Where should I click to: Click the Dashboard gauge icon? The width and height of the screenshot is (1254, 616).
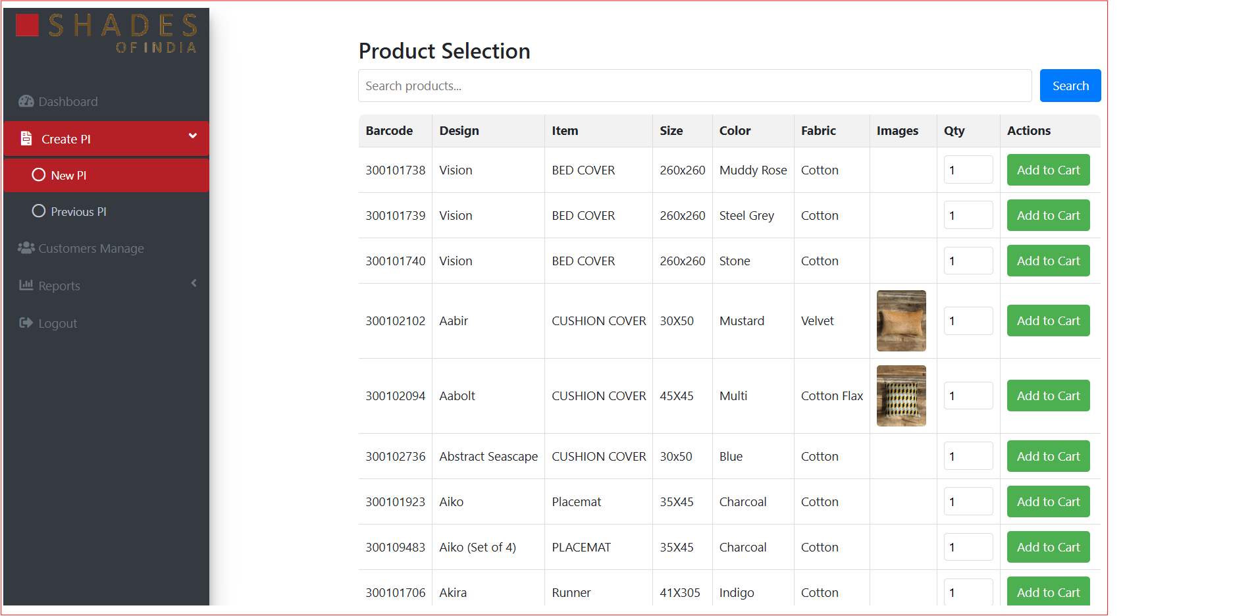26,101
